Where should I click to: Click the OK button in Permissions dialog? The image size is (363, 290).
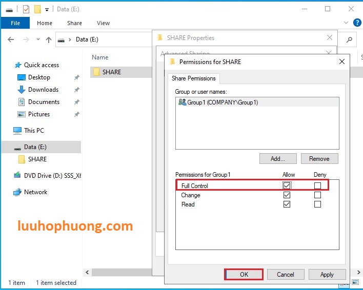tap(244, 274)
